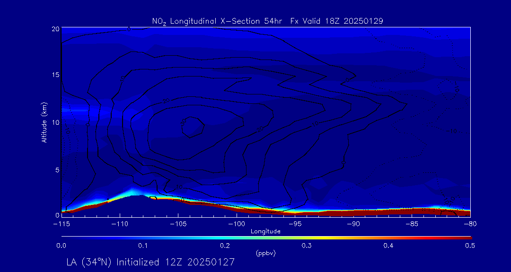511x272 pixels.
Task: Click the 'LA (34°N) Initialized 12Z' footer text
Action: [x=150, y=262]
